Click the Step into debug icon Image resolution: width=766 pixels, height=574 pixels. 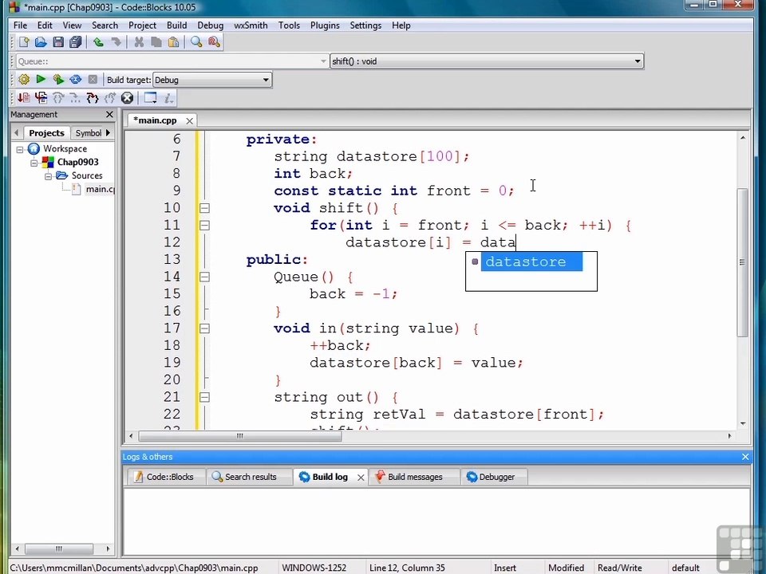coord(93,98)
